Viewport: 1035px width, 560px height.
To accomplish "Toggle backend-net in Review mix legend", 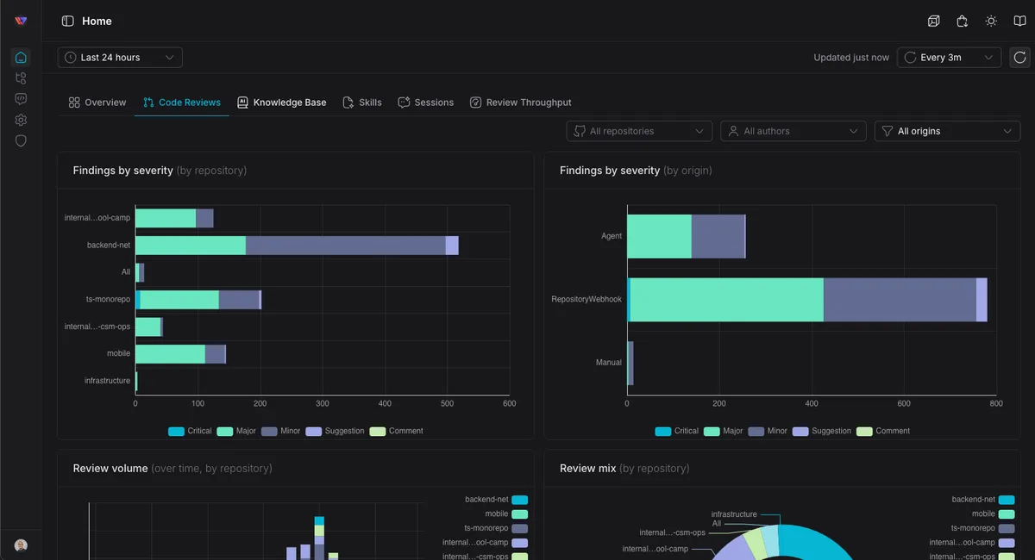I will 983,500.
